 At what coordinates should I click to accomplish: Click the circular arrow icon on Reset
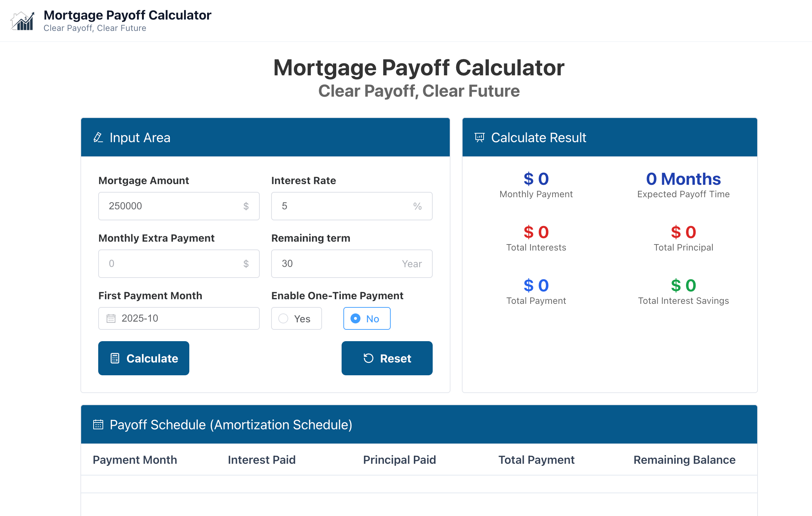(368, 358)
